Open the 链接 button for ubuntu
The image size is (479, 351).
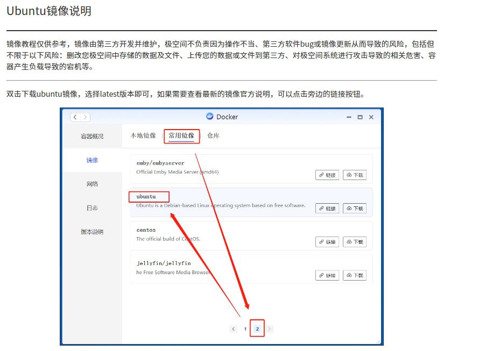coord(327,209)
